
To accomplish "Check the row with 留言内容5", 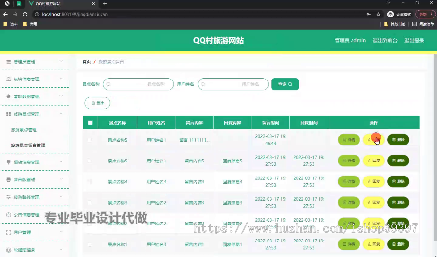I will coord(90,161).
